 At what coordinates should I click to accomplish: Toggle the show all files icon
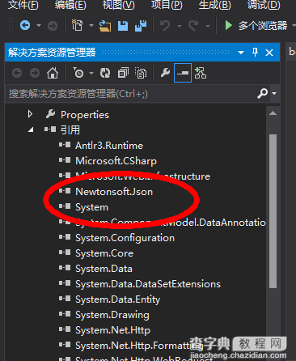[x=141, y=73]
